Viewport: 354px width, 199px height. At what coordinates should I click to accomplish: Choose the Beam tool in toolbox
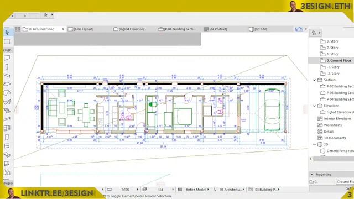[7, 75]
